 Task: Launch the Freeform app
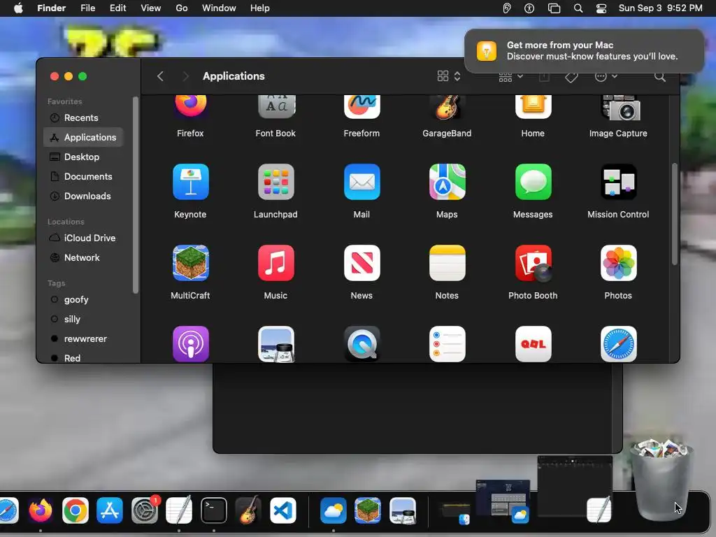point(361,107)
